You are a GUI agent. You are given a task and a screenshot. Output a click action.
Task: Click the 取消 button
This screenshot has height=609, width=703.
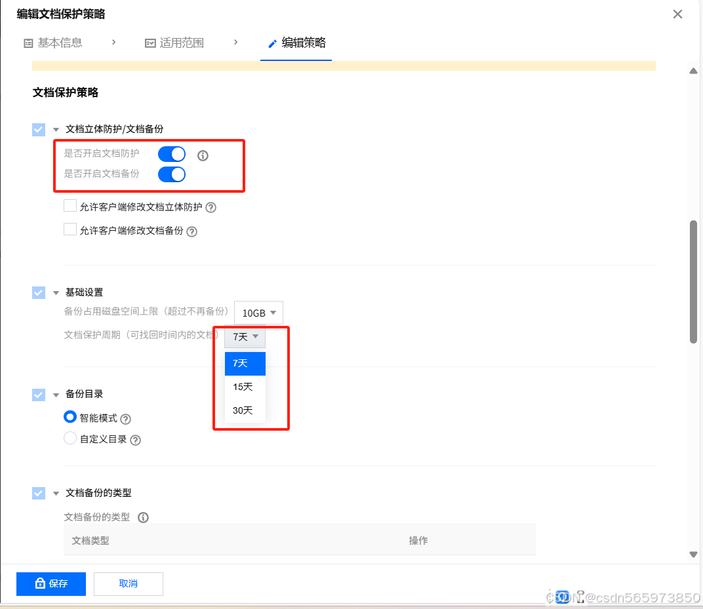click(x=129, y=584)
